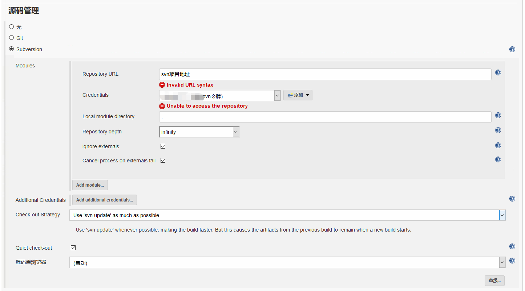Toggle Cancel process on externals fail

[x=163, y=161]
